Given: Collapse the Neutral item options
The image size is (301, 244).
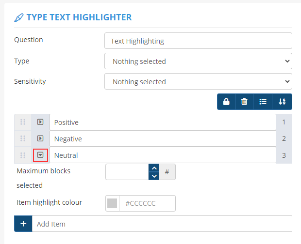Looking at the screenshot, I should (41, 155).
